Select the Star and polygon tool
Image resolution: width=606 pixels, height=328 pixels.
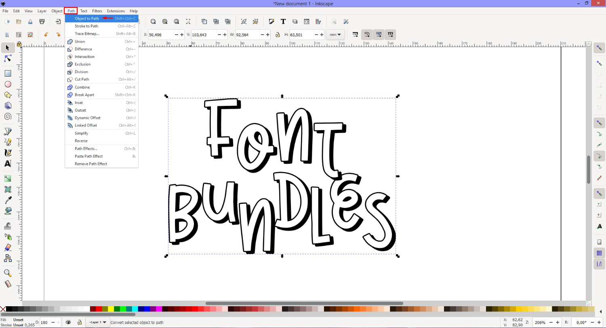point(7,95)
